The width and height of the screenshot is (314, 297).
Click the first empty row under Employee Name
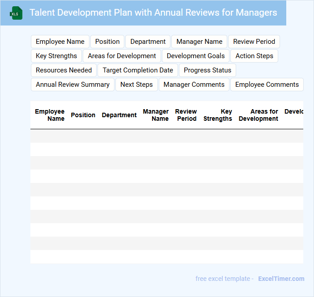coord(50,136)
